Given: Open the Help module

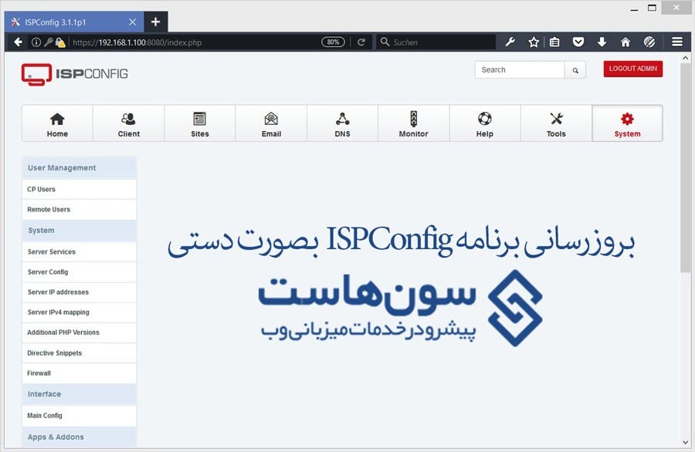Looking at the screenshot, I should (x=485, y=123).
